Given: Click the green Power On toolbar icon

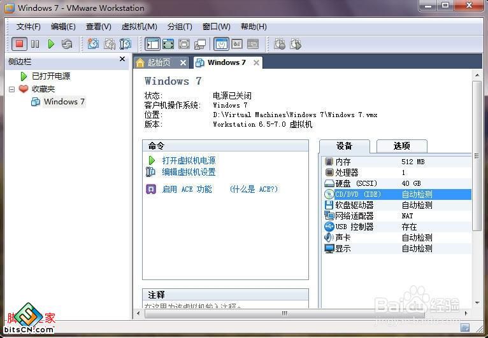Looking at the screenshot, I should (51, 44).
